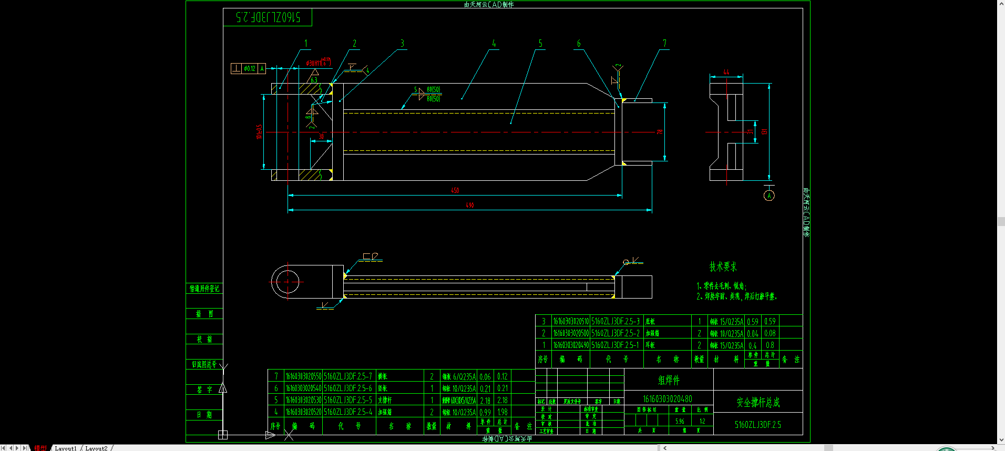Image resolution: width=1005 pixels, height=451 pixels.
Task: Click the horizontal scrollbar thumb
Action: (828, 448)
